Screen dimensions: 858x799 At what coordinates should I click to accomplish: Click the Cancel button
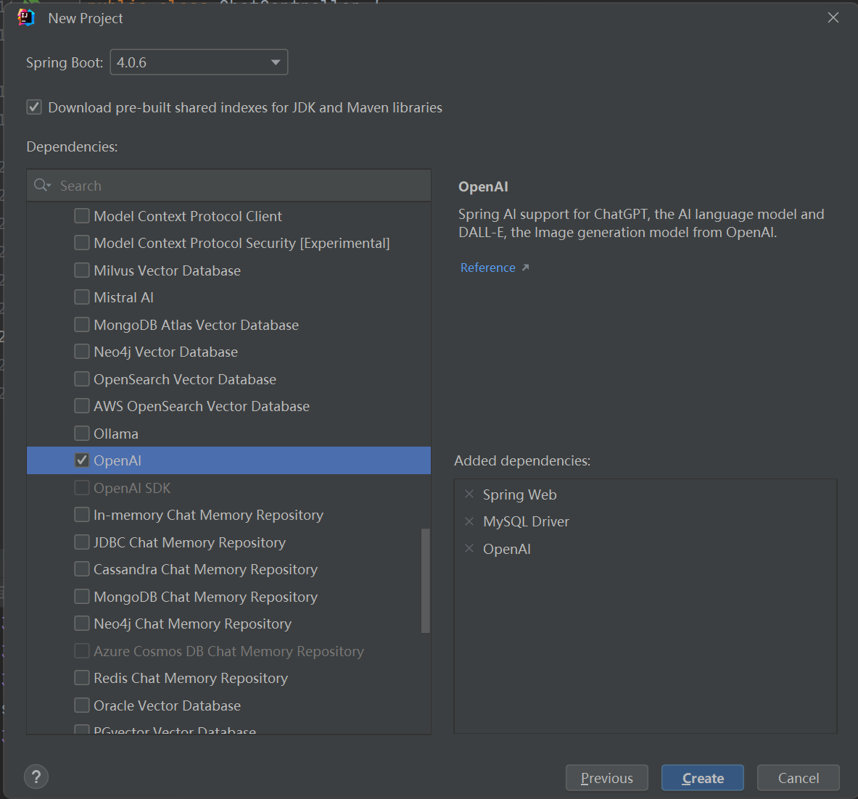click(799, 778)
